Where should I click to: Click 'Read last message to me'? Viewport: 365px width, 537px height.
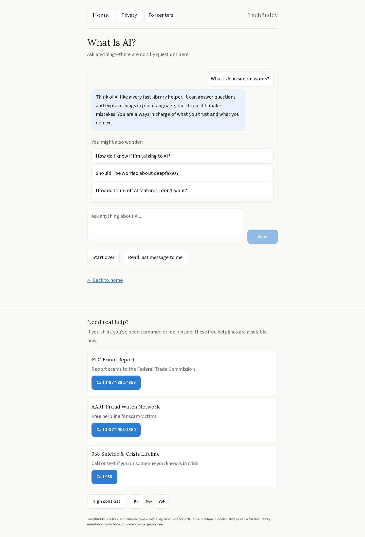tap(155, 257)
